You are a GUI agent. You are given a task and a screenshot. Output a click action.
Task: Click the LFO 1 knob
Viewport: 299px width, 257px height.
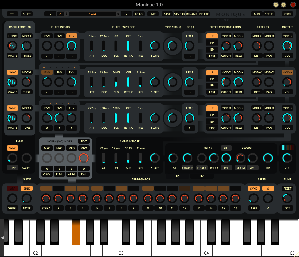[189, 46]
